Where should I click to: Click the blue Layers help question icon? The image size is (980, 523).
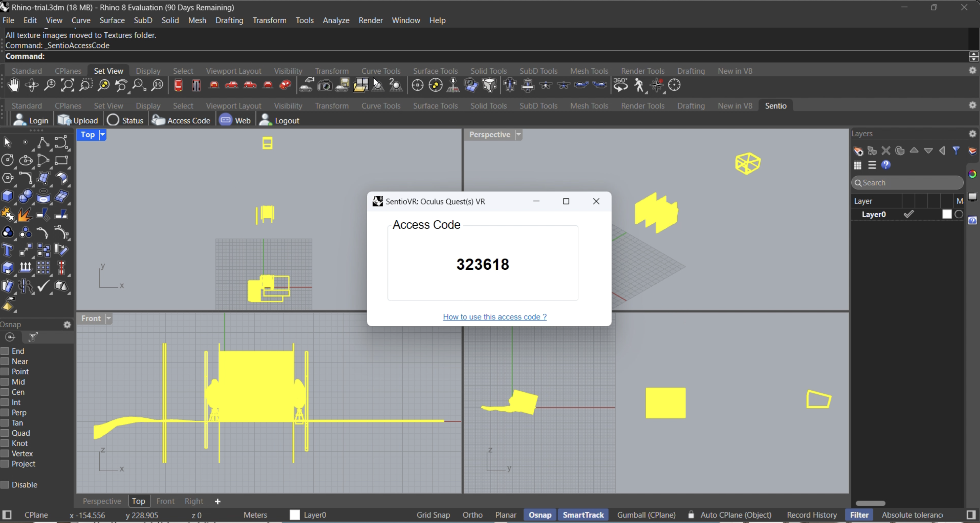[x=886, y=165]
